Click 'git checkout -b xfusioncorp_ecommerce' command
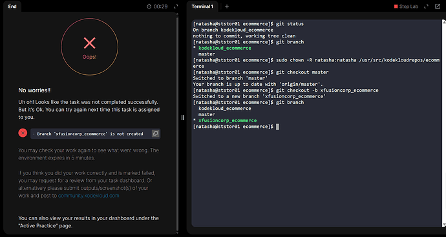446x237 pixels. 286,90
